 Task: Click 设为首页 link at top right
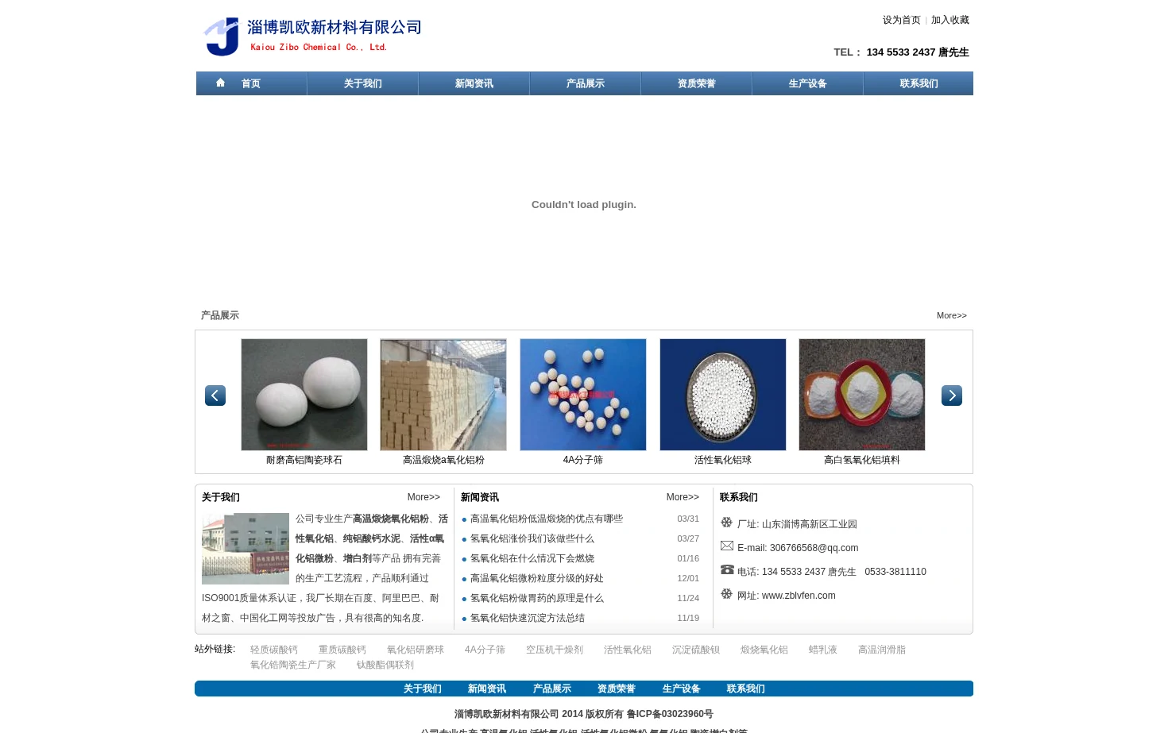pos(901,20)
